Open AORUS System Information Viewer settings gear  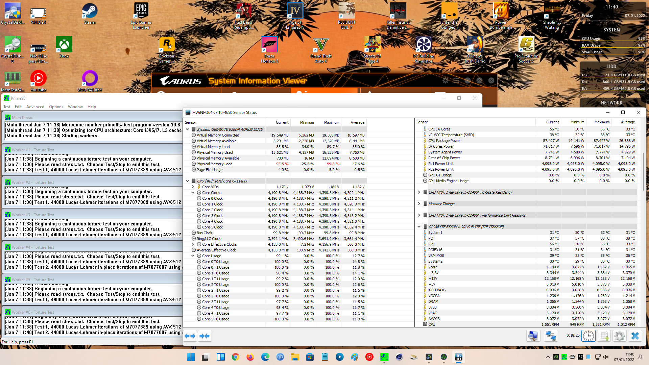pos(446,80)
